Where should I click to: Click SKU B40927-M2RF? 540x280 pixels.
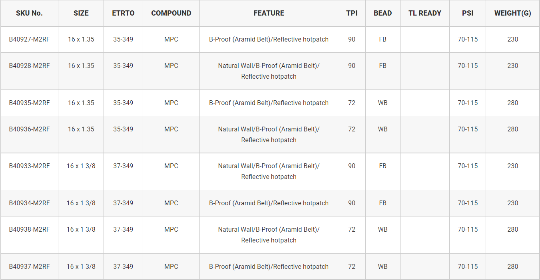tap(30, 39)
